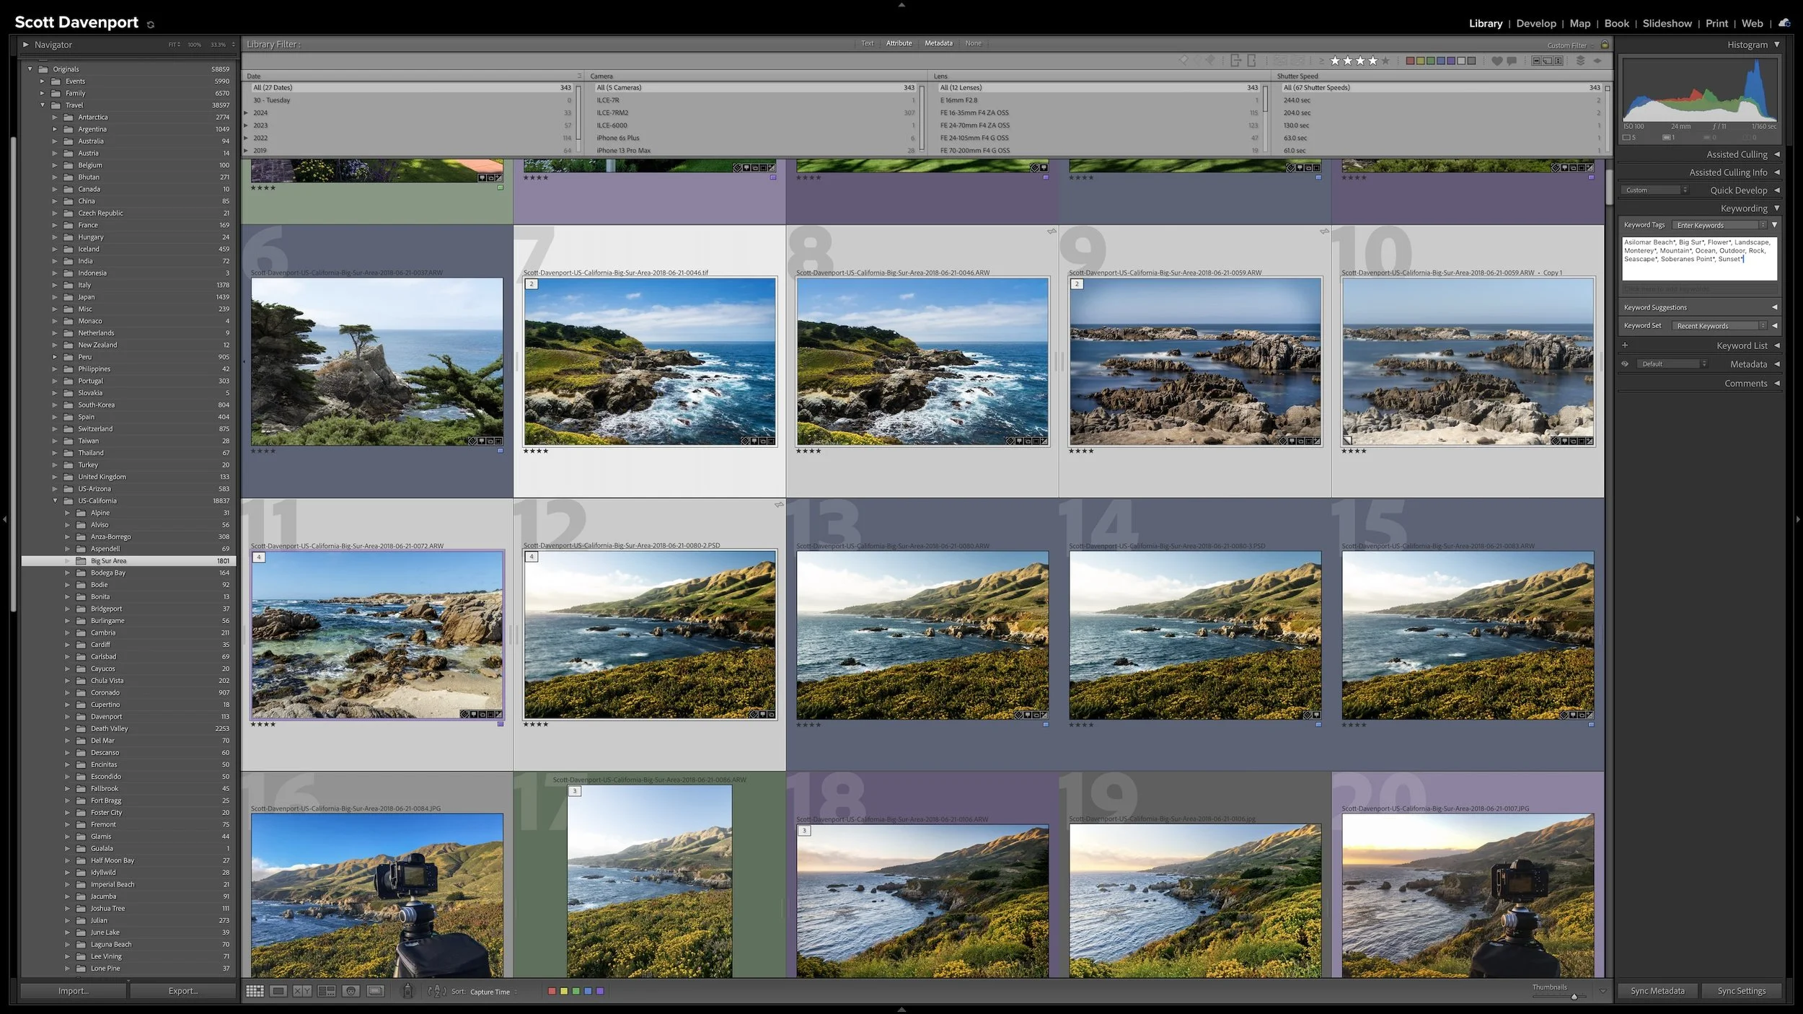
Task: Click the Export button
Action: (x=183, y=991)
